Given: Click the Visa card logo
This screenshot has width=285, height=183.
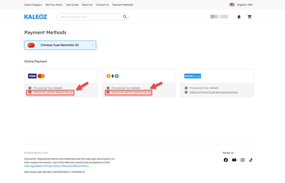Looking at the screenshot, I should click(x=32, y=76).
